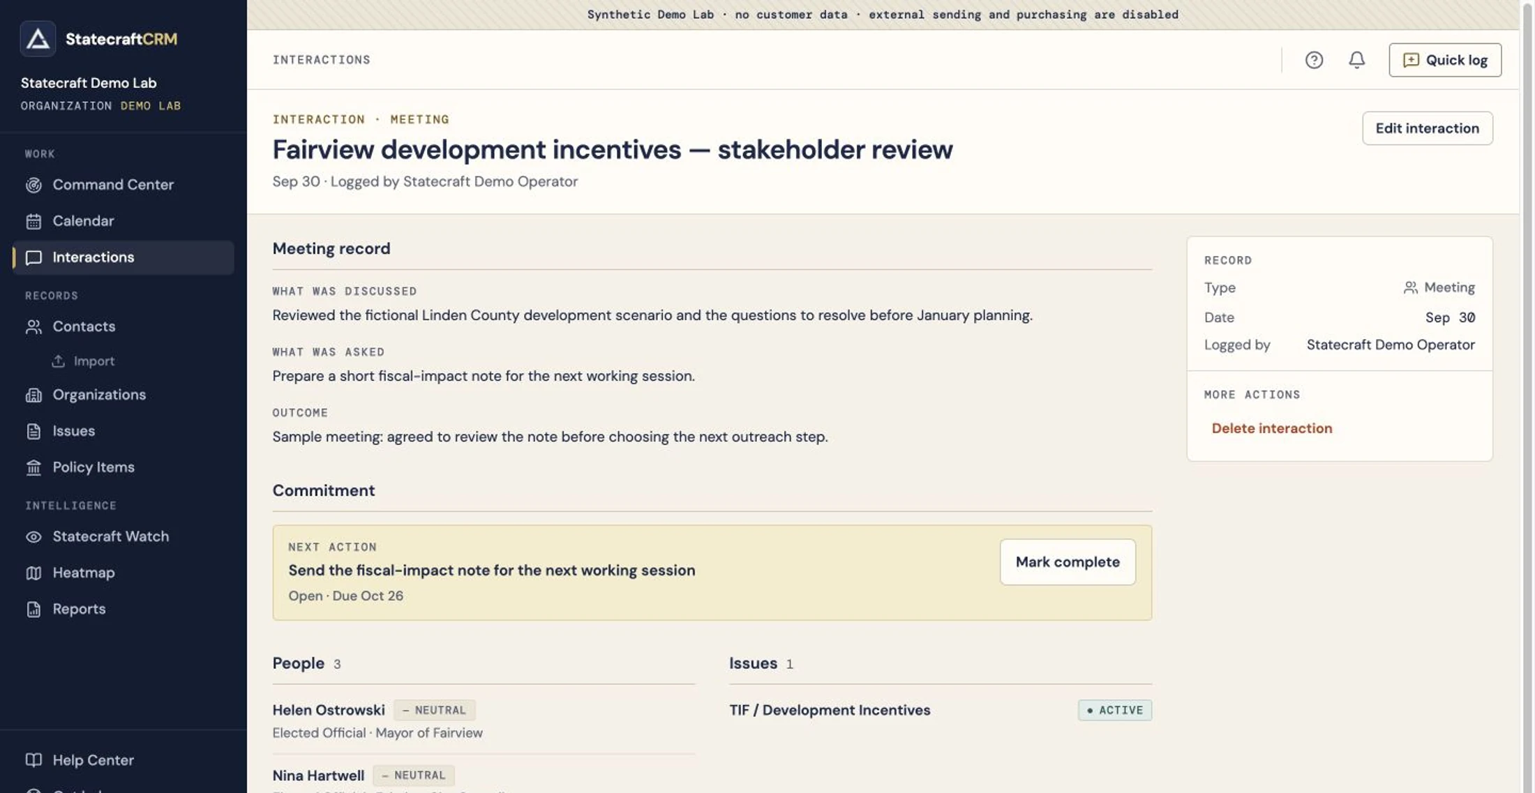Click the Reports file icon
The width and height of the screenshot is (1535, 793).
click(33, 609)
